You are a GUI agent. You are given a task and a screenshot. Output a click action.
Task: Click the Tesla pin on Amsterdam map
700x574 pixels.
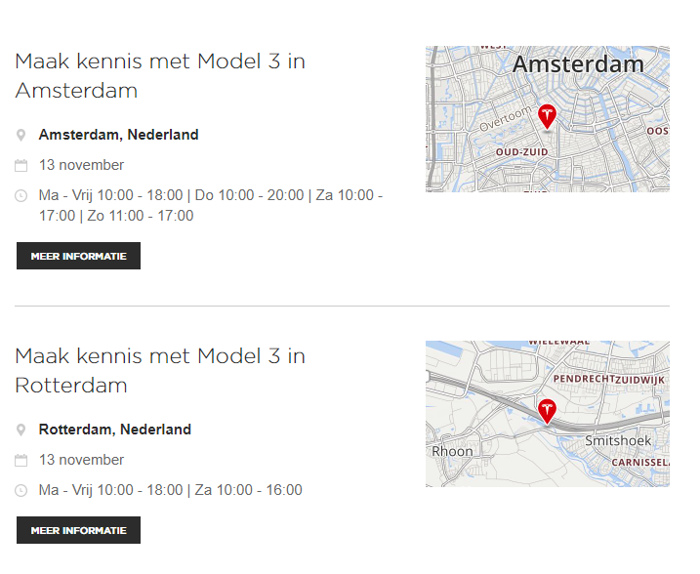point(547,116)
